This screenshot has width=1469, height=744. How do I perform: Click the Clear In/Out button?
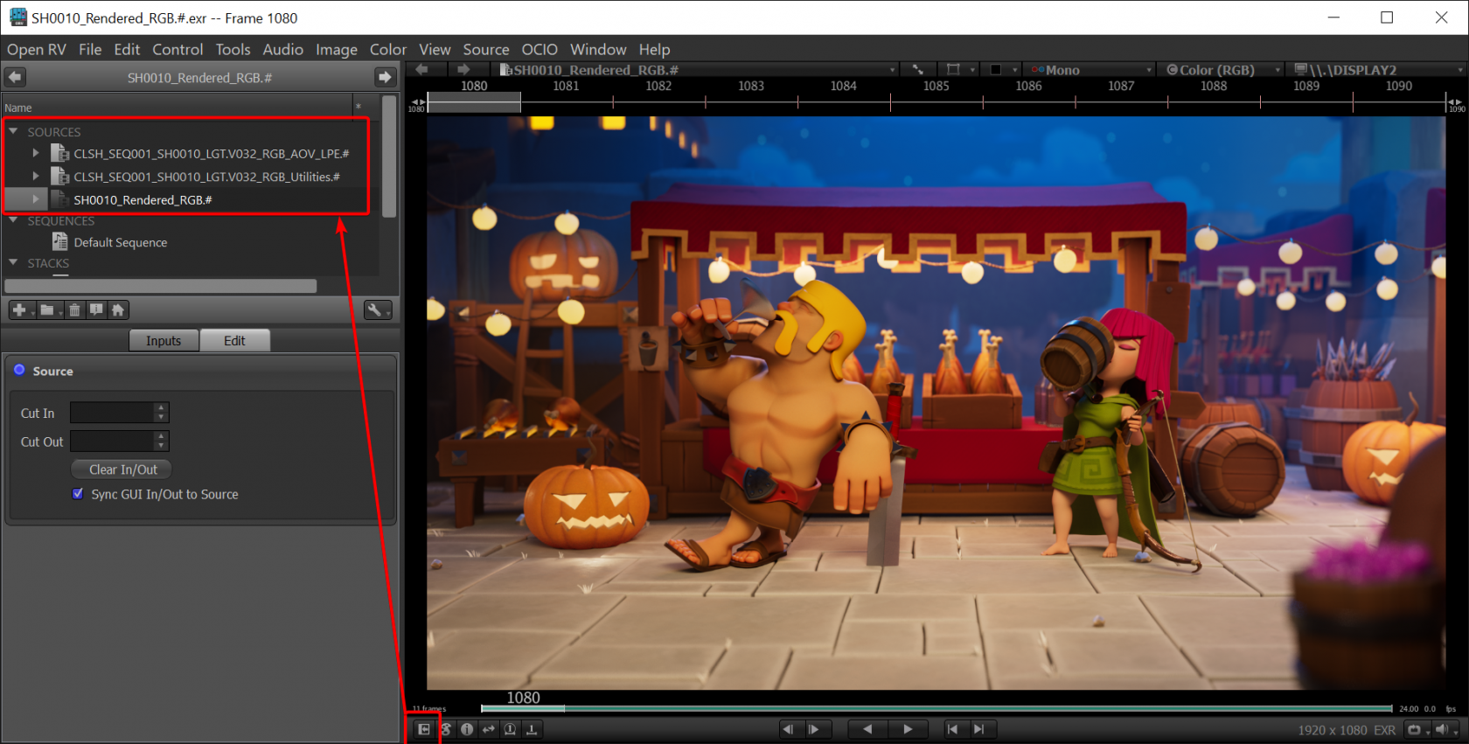coord(122,469)
